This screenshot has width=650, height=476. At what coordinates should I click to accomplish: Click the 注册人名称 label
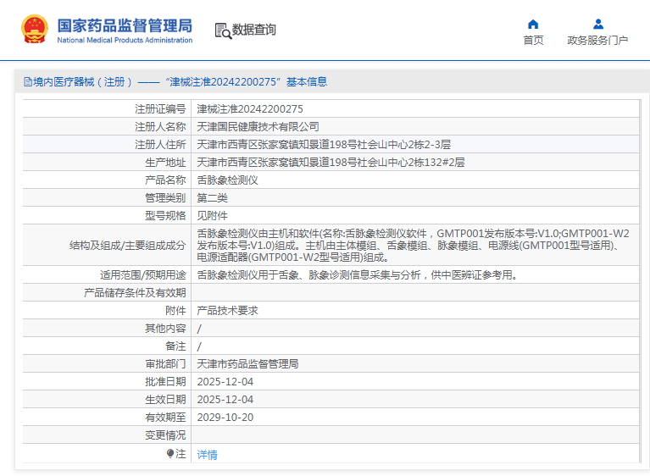[160, 127]
